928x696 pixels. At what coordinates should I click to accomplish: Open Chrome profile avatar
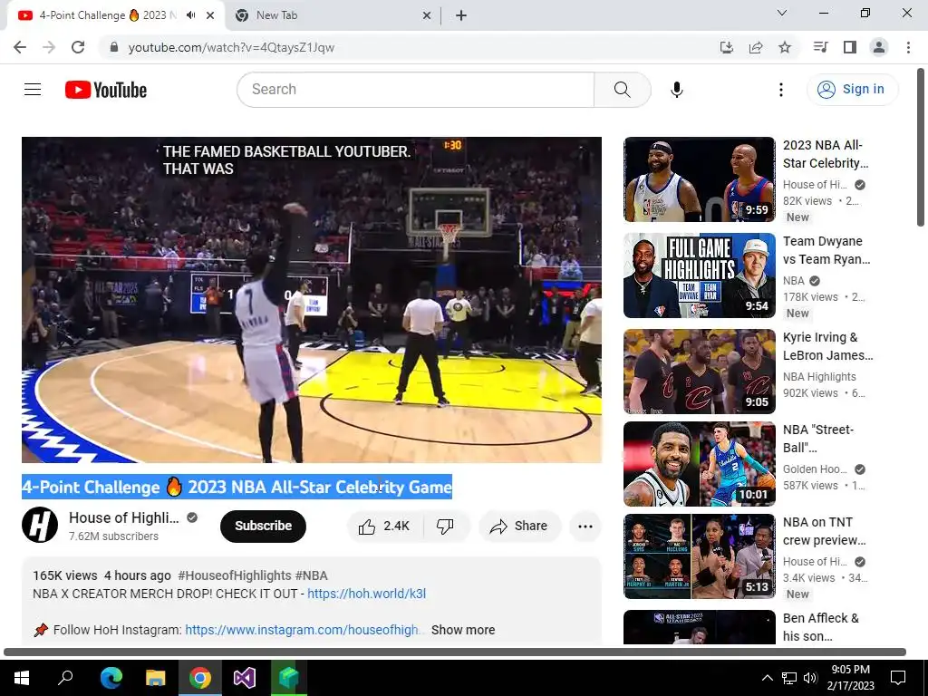(879, 47)
